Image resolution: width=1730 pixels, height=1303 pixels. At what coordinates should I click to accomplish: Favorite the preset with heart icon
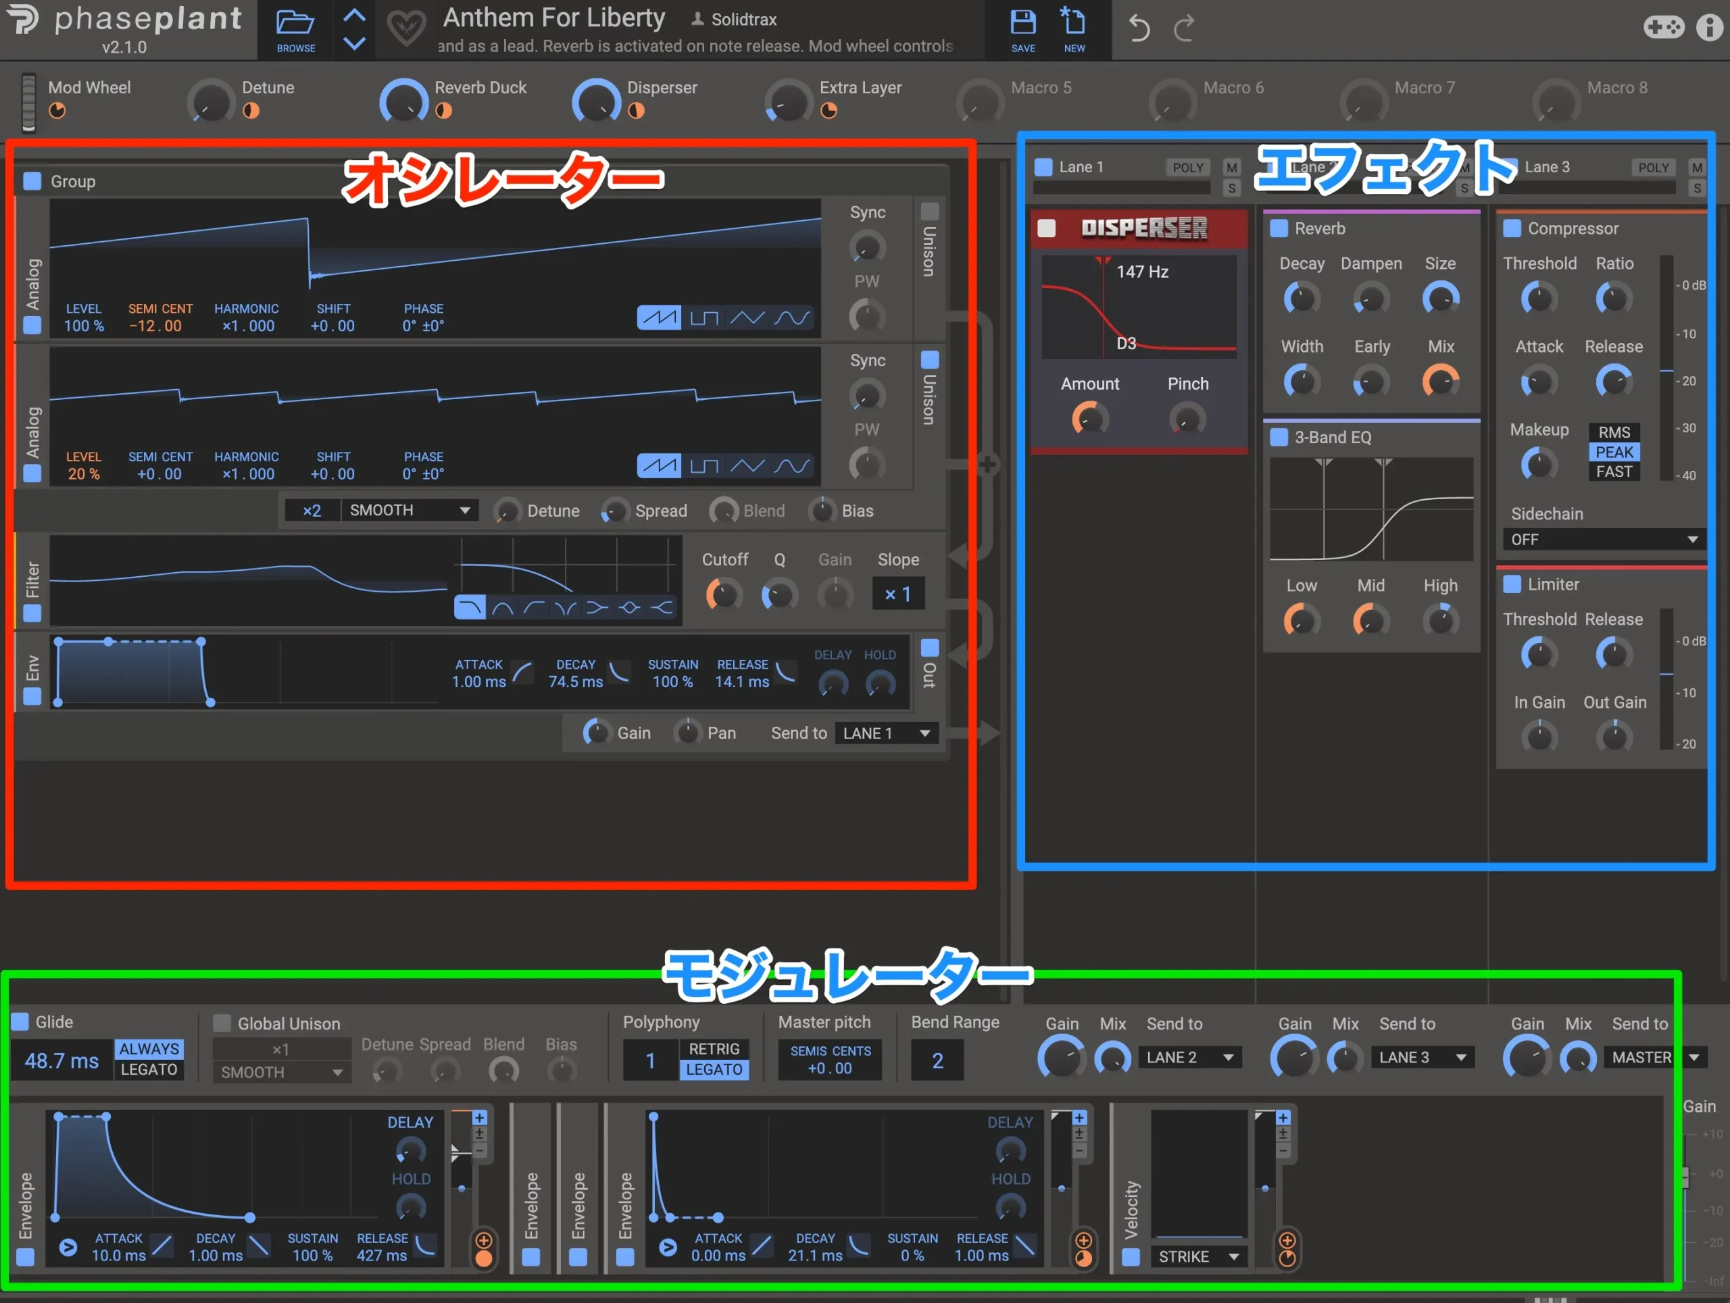coord(406,29)
